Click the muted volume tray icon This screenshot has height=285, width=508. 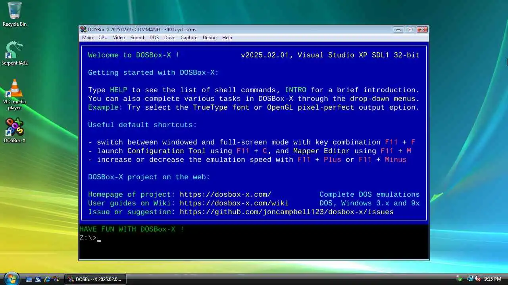[x=478, y=279]
